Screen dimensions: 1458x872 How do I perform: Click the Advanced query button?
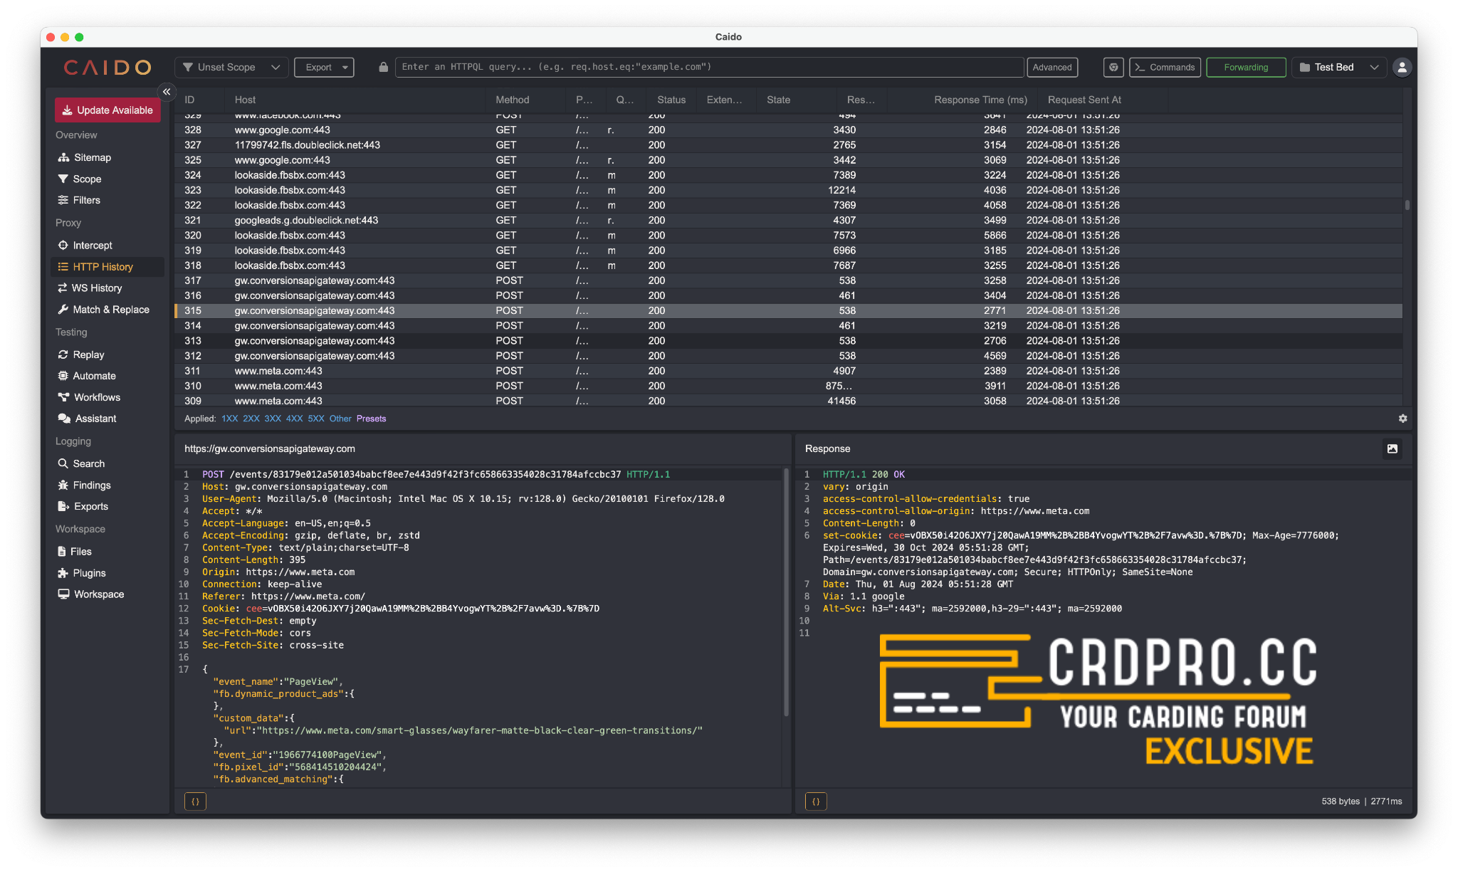click(1052, 67)
